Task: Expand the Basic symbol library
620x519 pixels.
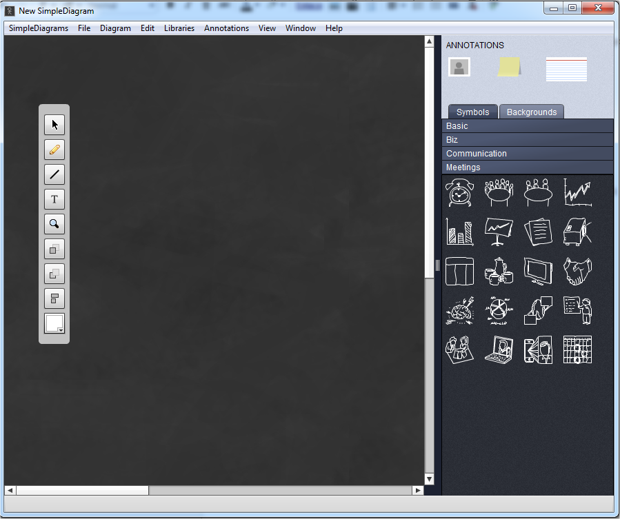Action: 528,125
